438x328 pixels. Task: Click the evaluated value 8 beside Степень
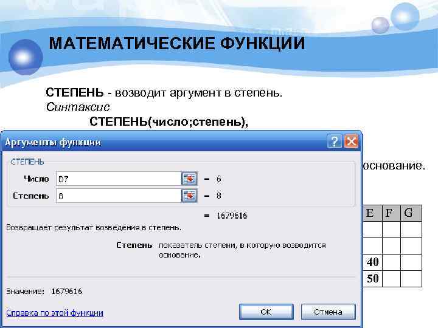(219, 196)
